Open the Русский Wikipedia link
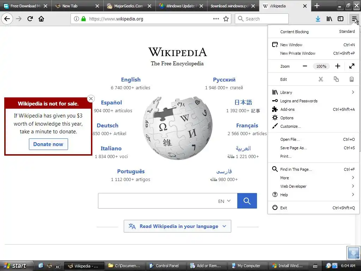This screenshot has height=271, width=361. tap(224, 79)
